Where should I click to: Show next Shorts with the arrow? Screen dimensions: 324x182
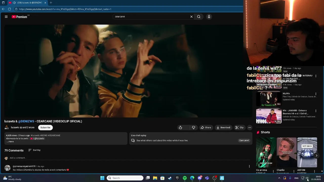(x=316, y=155)
